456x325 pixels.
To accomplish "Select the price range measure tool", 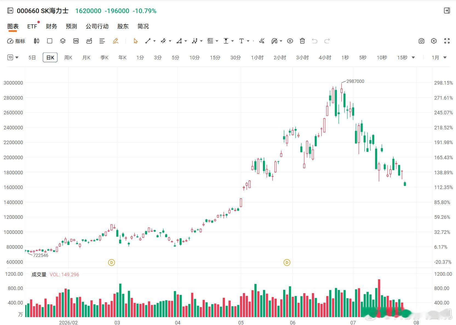I will [226, 41].
